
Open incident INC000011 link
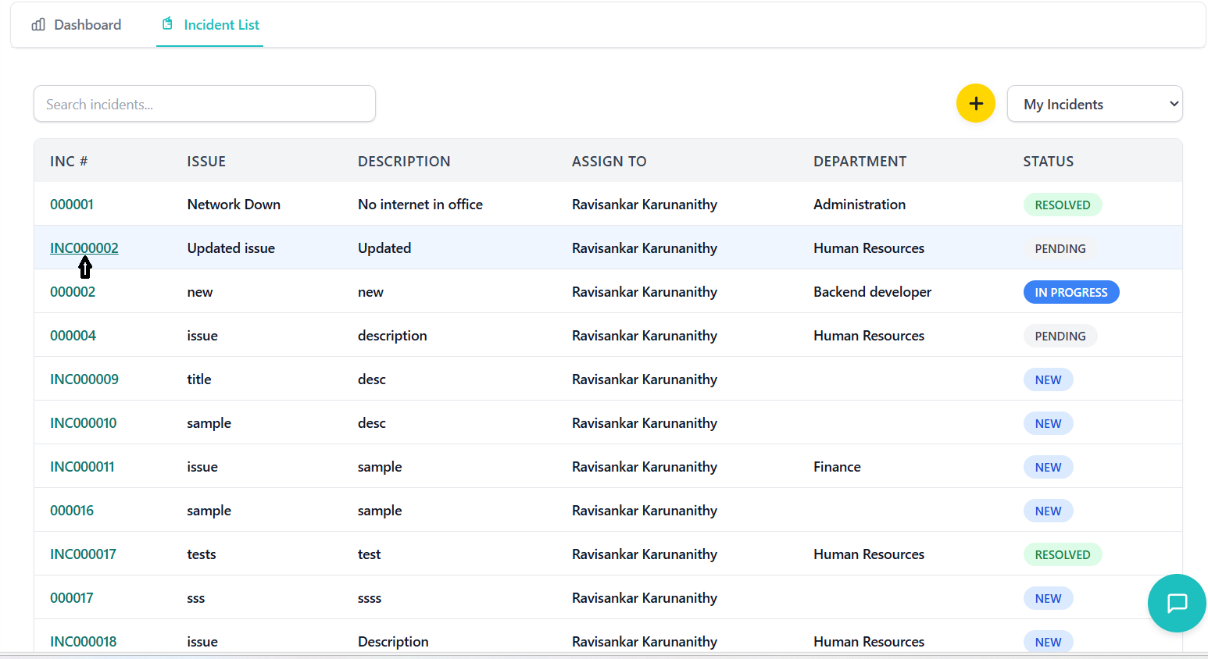[x=82, y=467]
